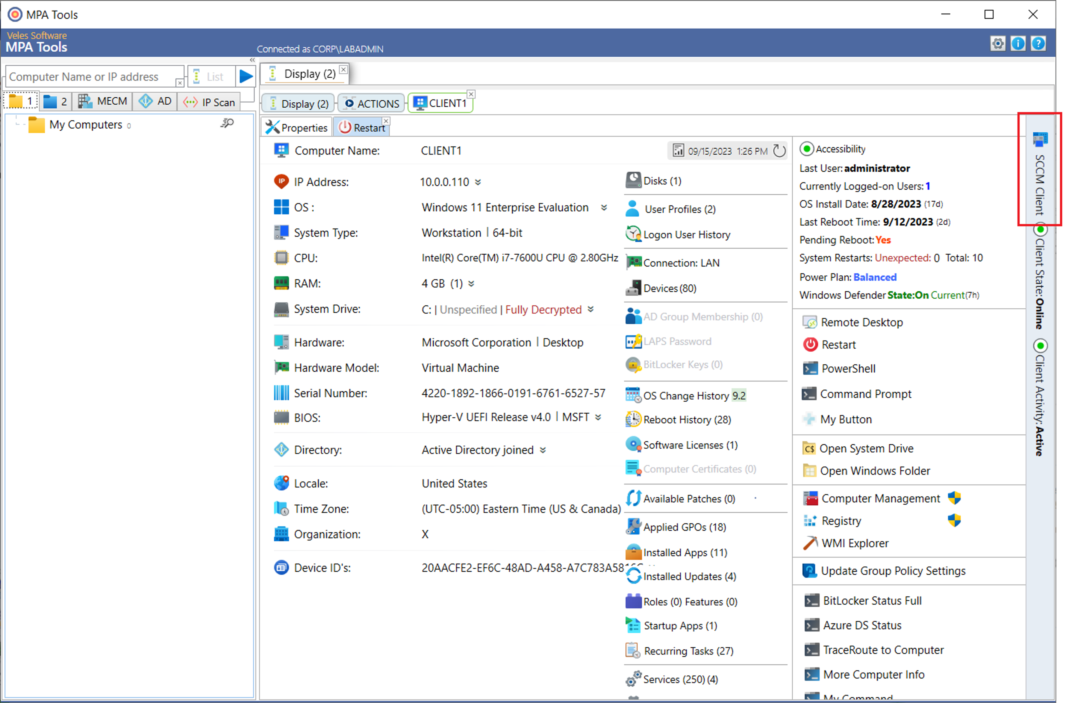Clear the computer name field
Viewport: 1065px width, 703px height.
(179, 82)
